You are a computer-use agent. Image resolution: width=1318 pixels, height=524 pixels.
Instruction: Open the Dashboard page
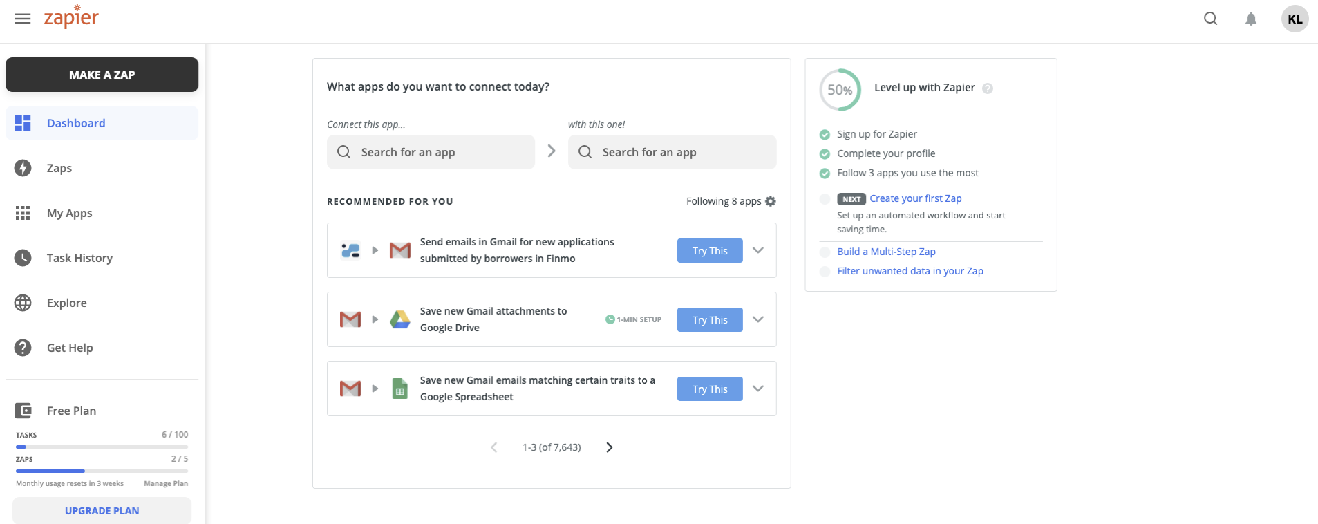point(102,123)
